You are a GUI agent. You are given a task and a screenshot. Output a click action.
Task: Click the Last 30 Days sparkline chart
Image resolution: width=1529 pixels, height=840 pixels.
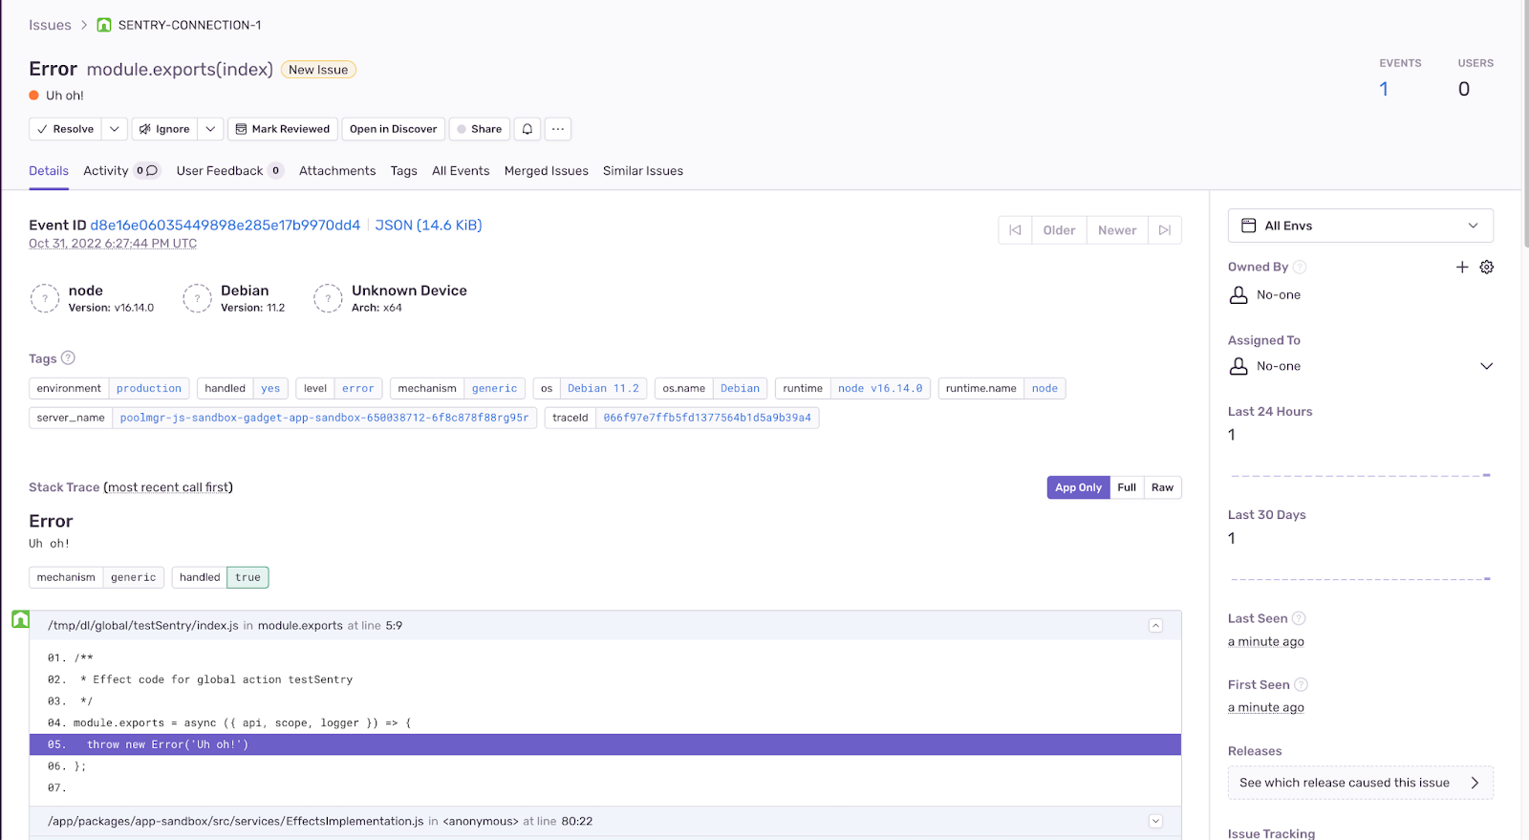click(x=1360, y=578)
